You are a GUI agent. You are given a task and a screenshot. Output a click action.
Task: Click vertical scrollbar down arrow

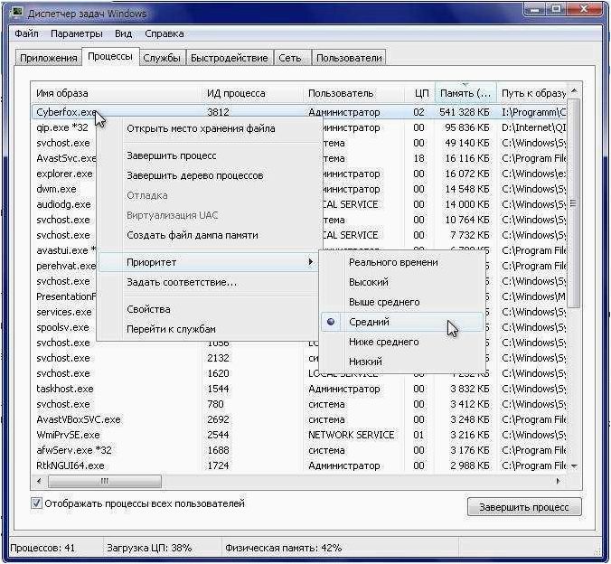574,465
